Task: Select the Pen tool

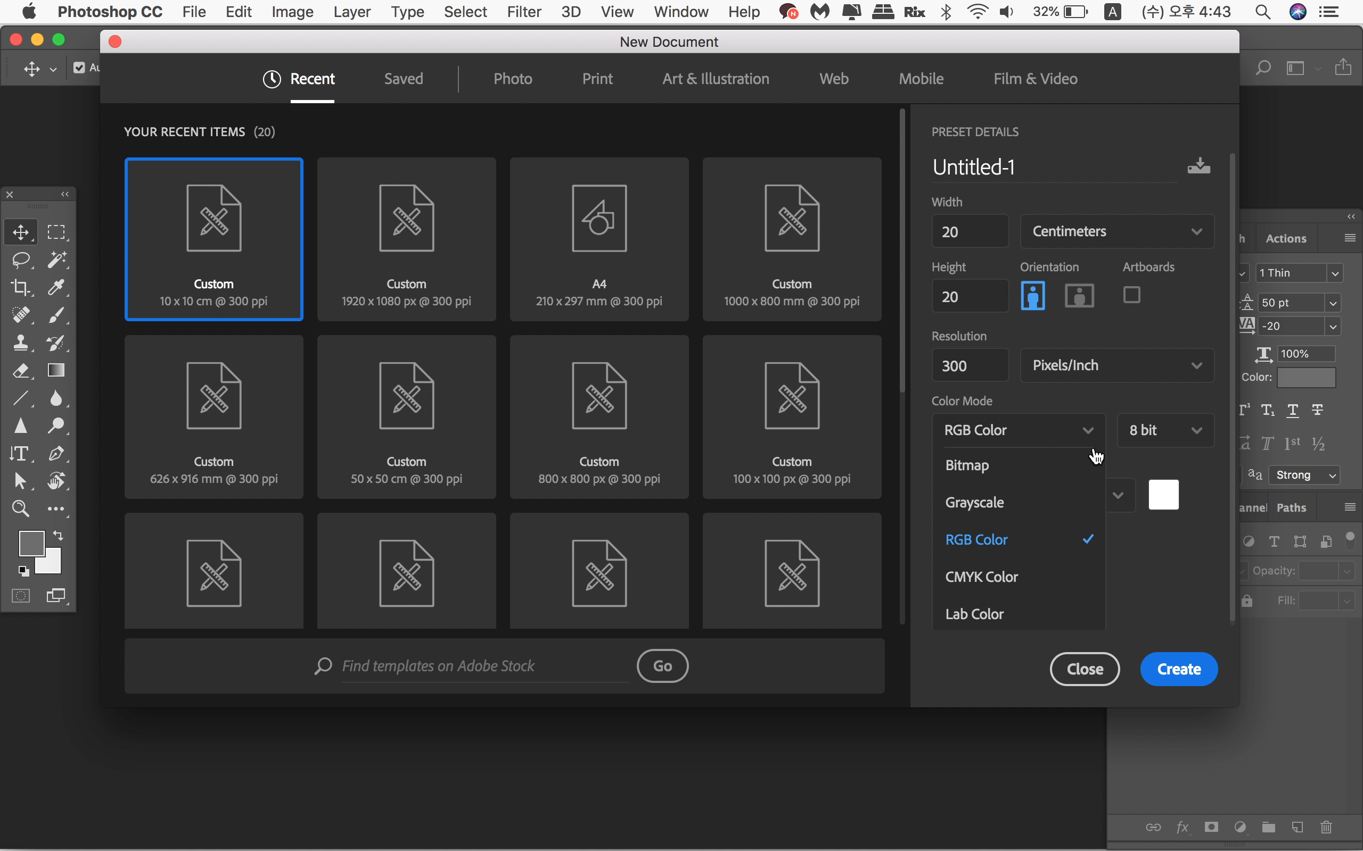Action: click(x=56, y=454)
